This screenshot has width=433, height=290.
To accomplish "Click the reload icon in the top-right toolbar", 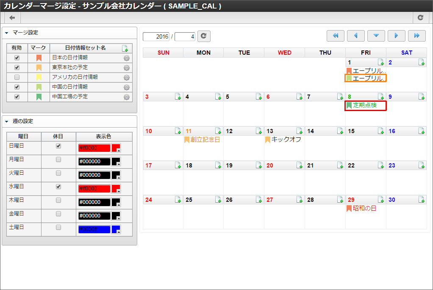I will pyautogui.click(x=420, y=17).
